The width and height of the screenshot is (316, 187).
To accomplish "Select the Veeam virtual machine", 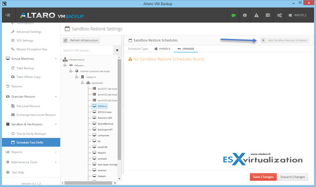I will pos(99,176).
